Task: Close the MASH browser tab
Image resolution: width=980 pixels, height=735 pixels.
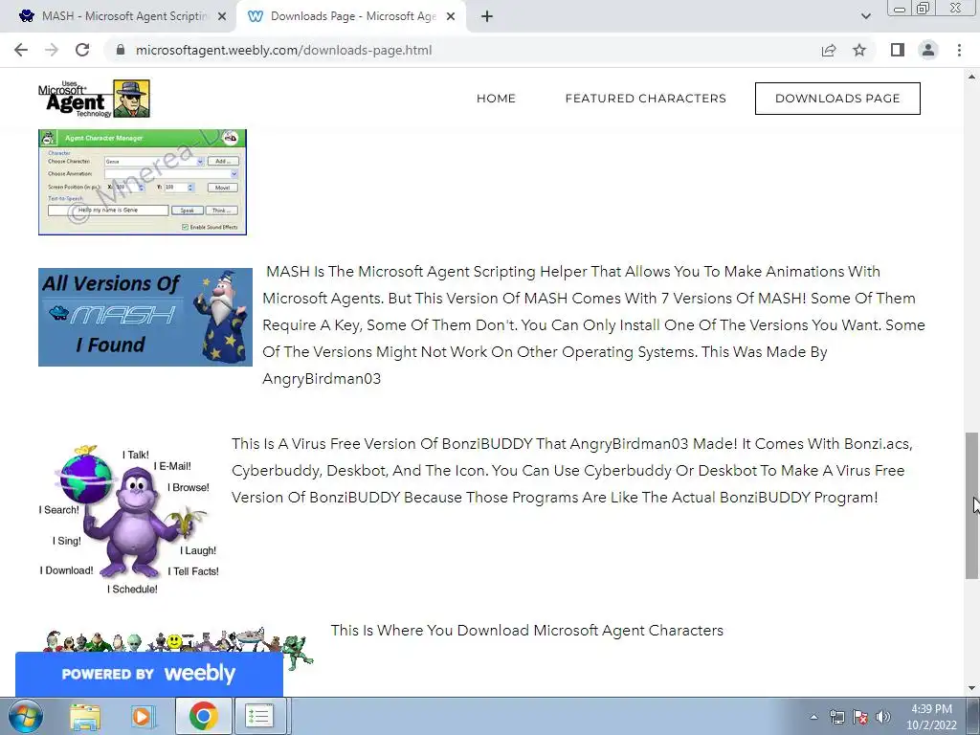Action: pos(222,16)
